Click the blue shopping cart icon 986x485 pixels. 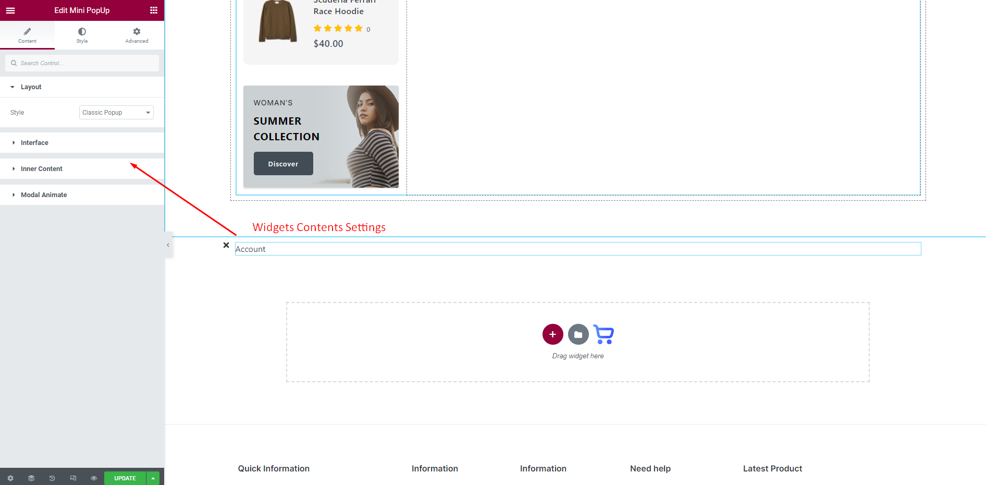[x=603, y=334]
